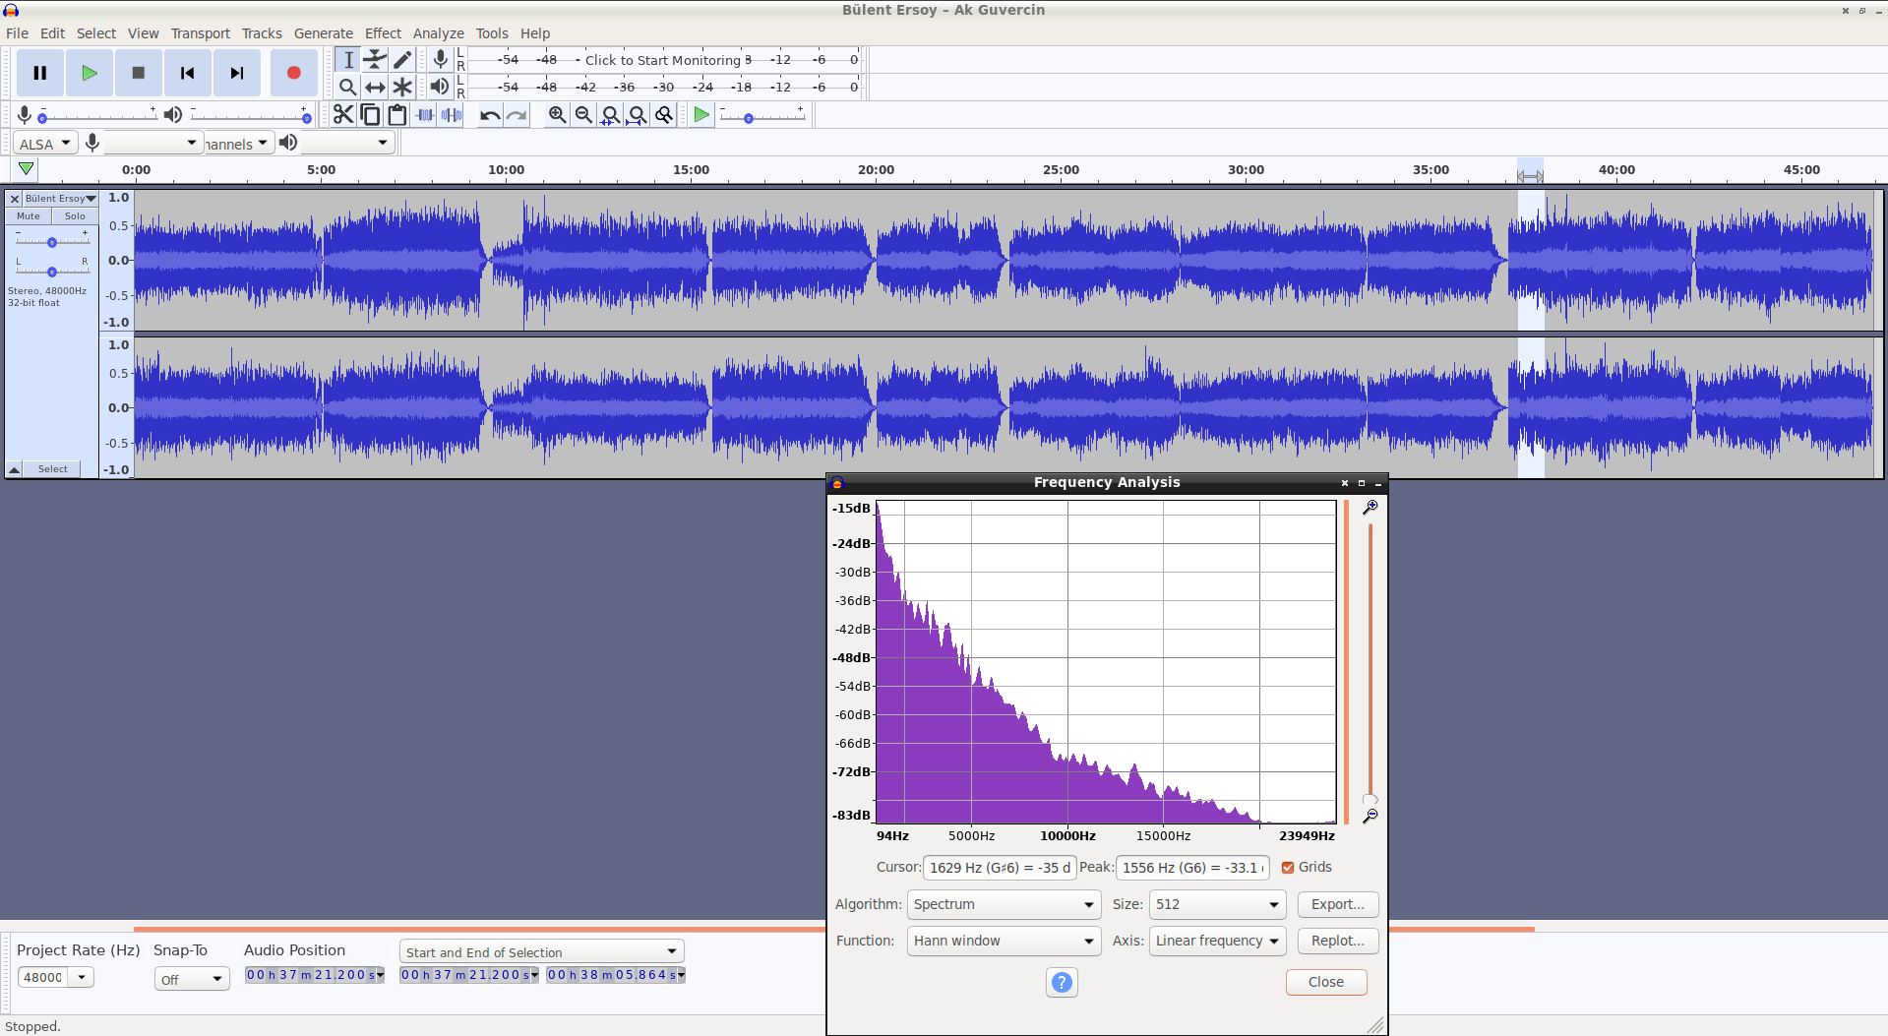Click the Undo arrow icon
1888x1036 pixels.
pyautogui.click(x=490, y=115)
